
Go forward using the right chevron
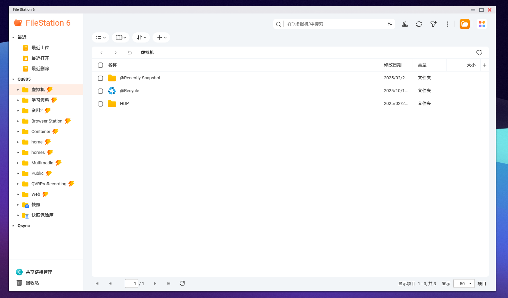(116, 53)
